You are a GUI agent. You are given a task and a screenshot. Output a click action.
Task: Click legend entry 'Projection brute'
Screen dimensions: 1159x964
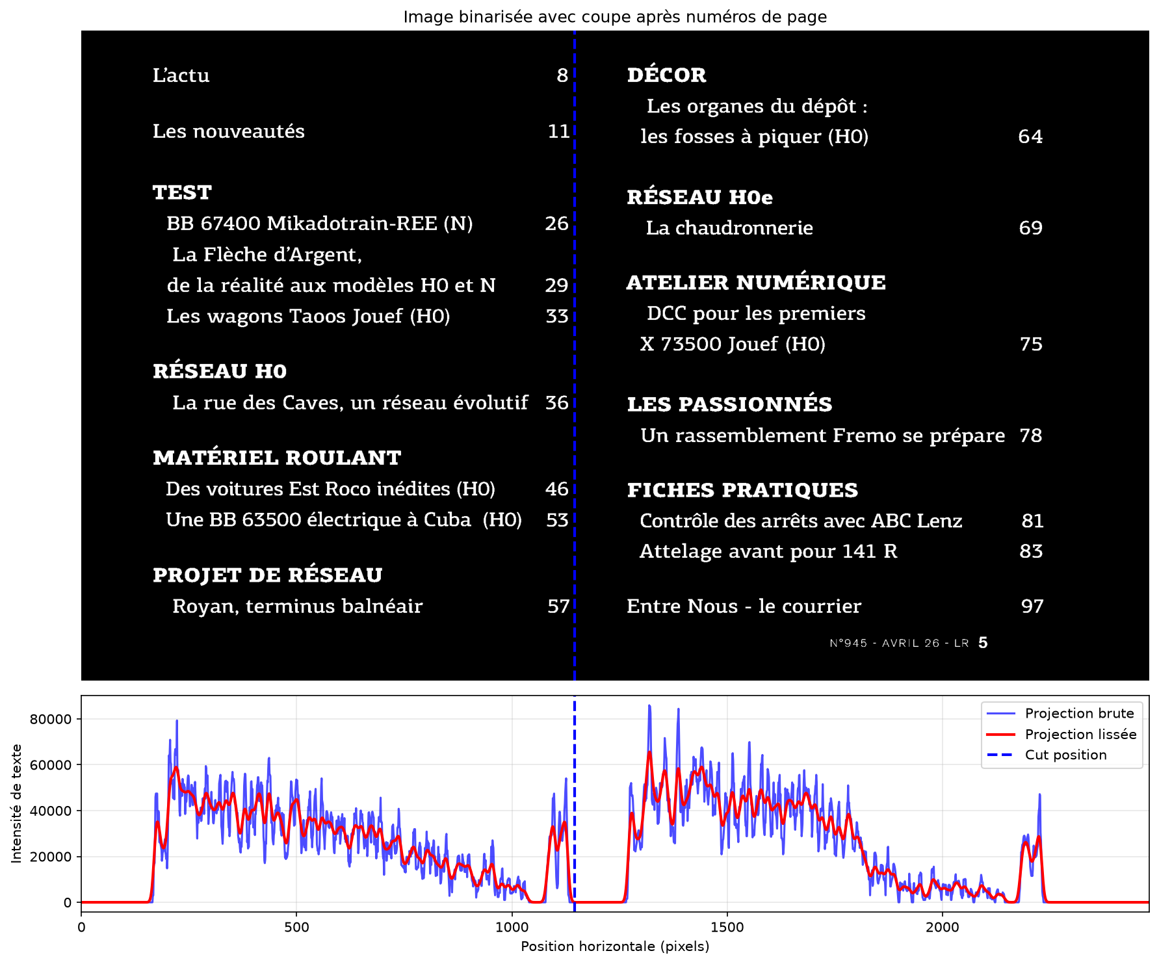[x=1079, y=714]
